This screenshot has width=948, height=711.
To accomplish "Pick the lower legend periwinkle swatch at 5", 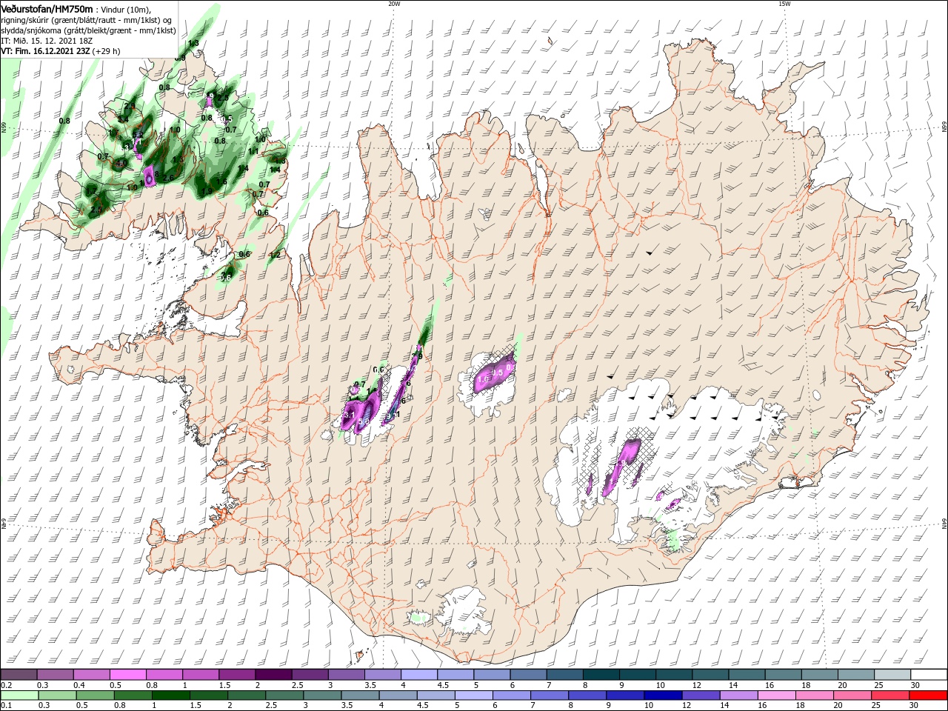I will pyautogui.click(x=473, y=695).
